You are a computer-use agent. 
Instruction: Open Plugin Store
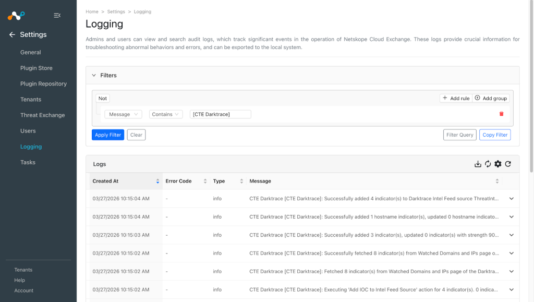pyautogui.click(x=37, y=68)
